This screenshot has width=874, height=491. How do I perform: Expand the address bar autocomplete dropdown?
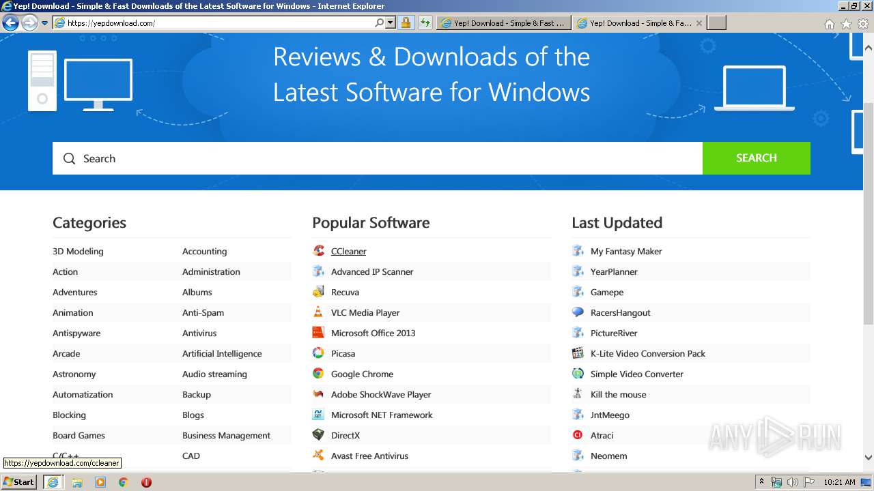pos(391,23)
